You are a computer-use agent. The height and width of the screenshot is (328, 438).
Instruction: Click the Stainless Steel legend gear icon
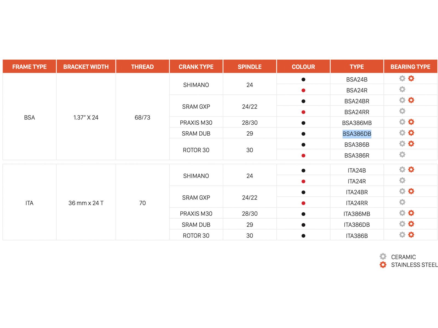coord(383,265)
